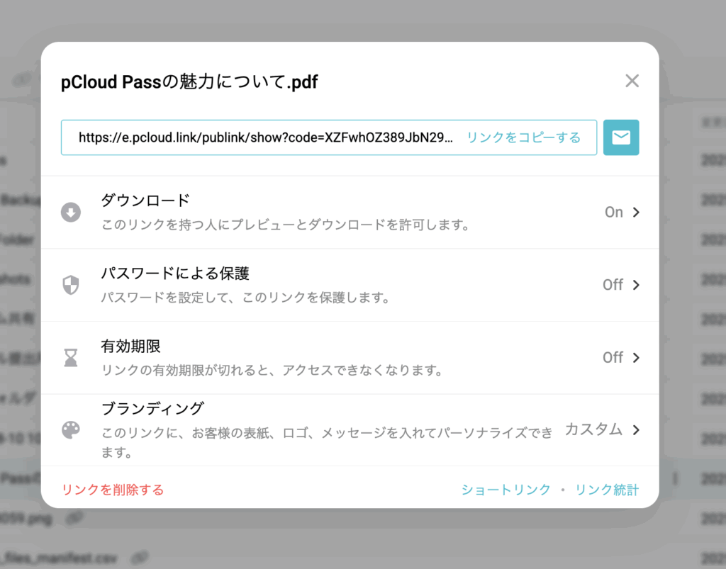
Task: Toggle the expiration date "Off" status
Action: click(613, 357)
